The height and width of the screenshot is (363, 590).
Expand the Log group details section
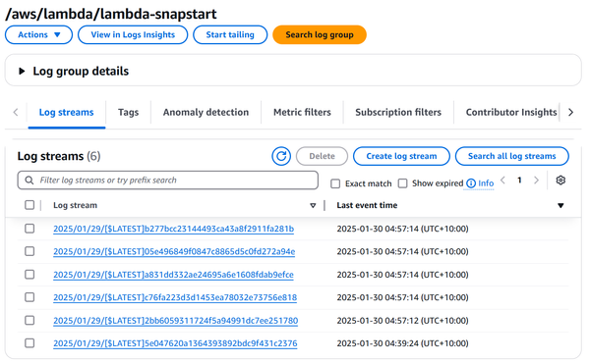tap(22, 71)
